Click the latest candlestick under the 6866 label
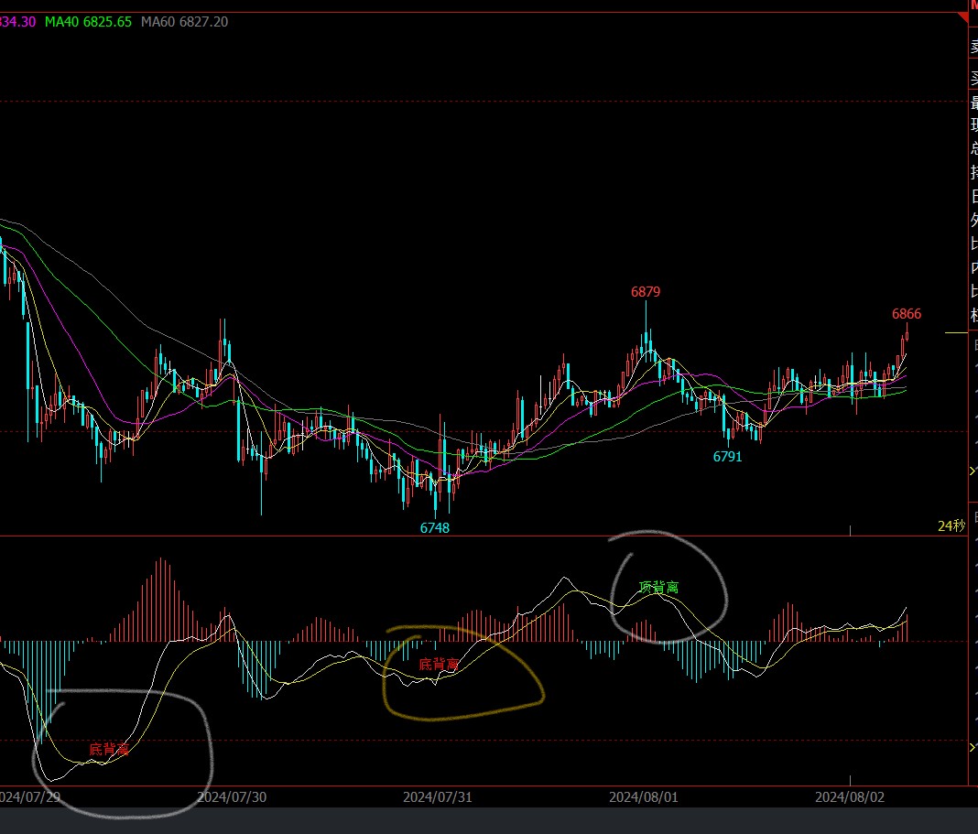This screenshot has width=978, height=834. pos(907,334)
